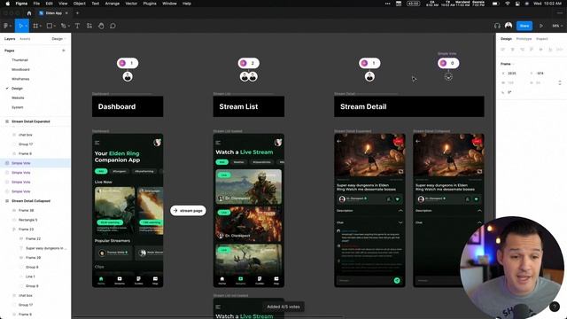Select the Frame tool
This screenshot has height=319, width=567.
(x=35, y=26)
